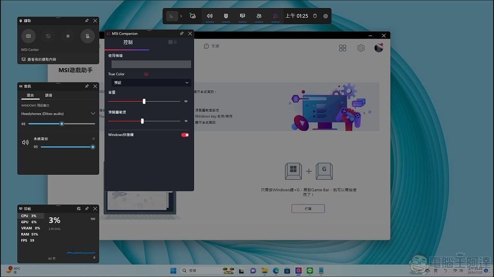Click the 打開 button in MSI Center
494x277 pixels.
click(x=308, y=209)
